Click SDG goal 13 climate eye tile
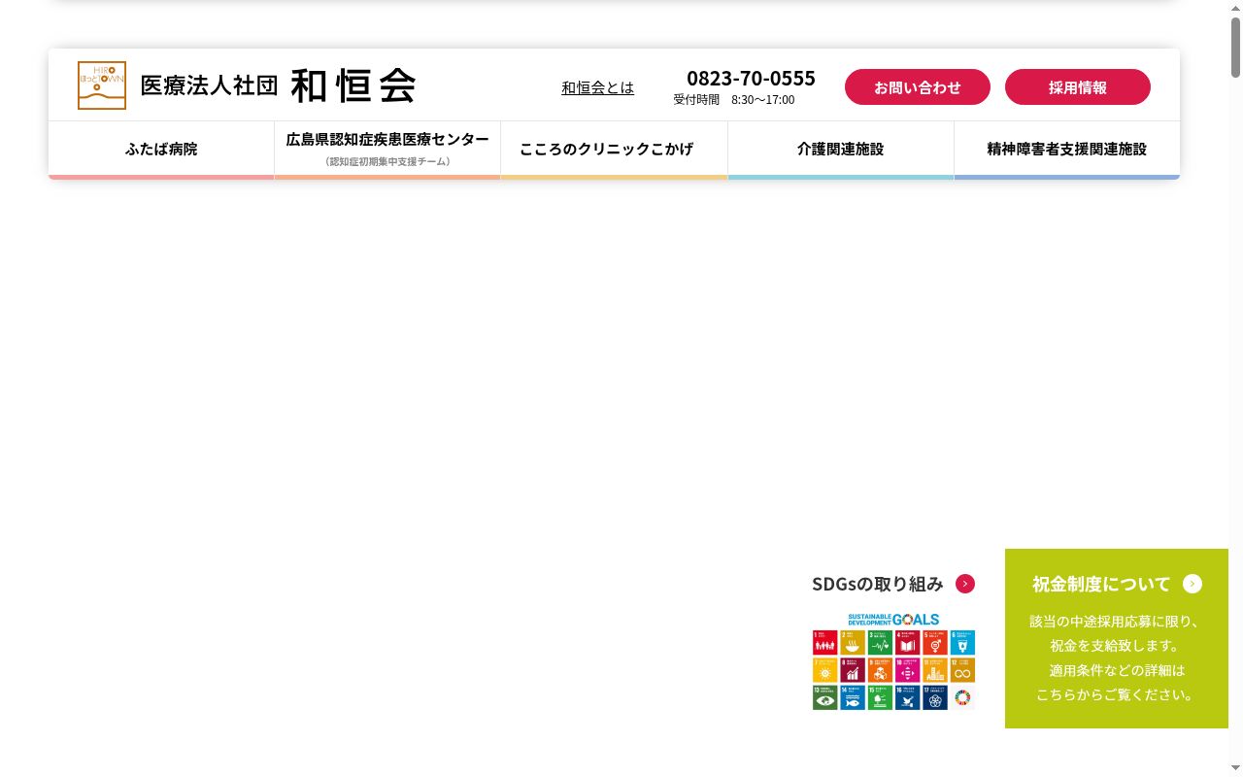This screenshot has height=777, width=1243. 825,697
